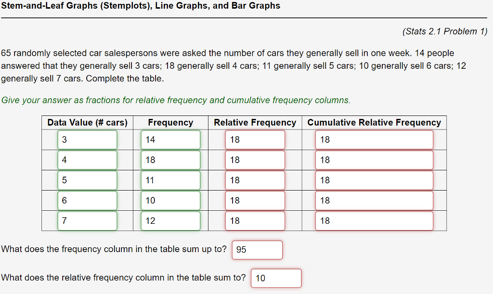Click the Data Value field containing 6

tap(87, 200)
